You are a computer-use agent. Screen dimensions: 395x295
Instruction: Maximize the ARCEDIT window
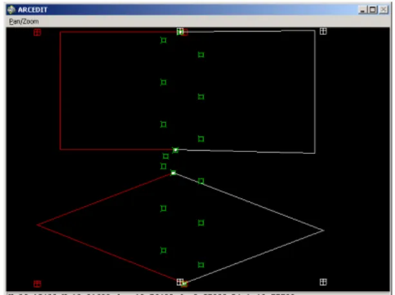373,10
